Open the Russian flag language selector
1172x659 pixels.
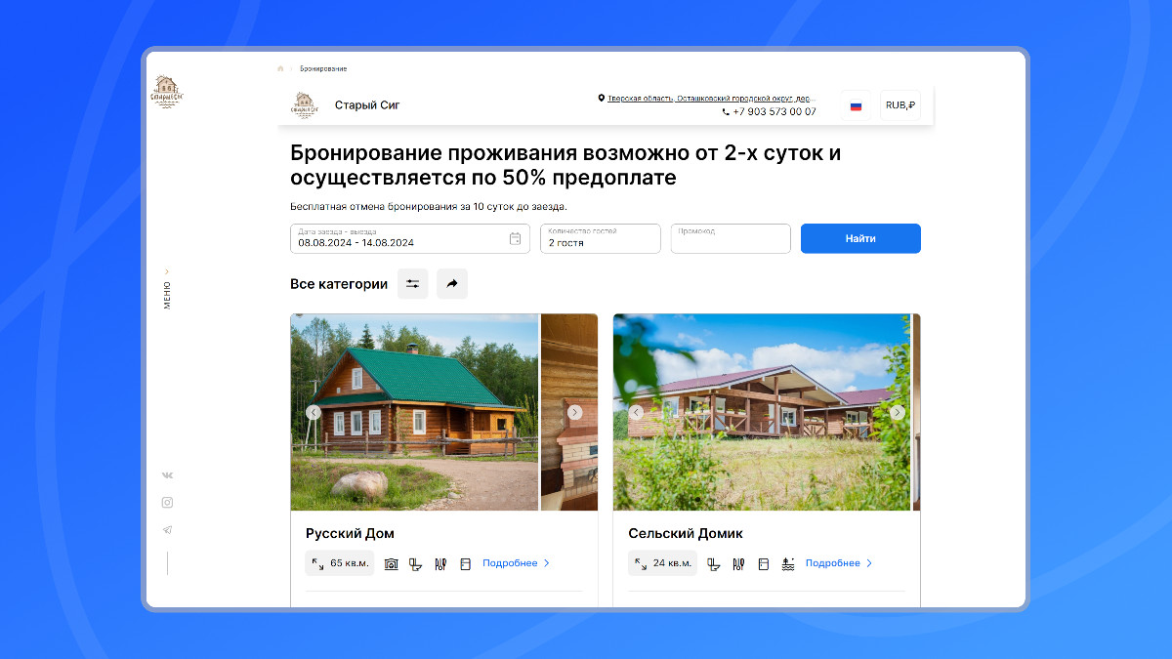click(857, 105)
